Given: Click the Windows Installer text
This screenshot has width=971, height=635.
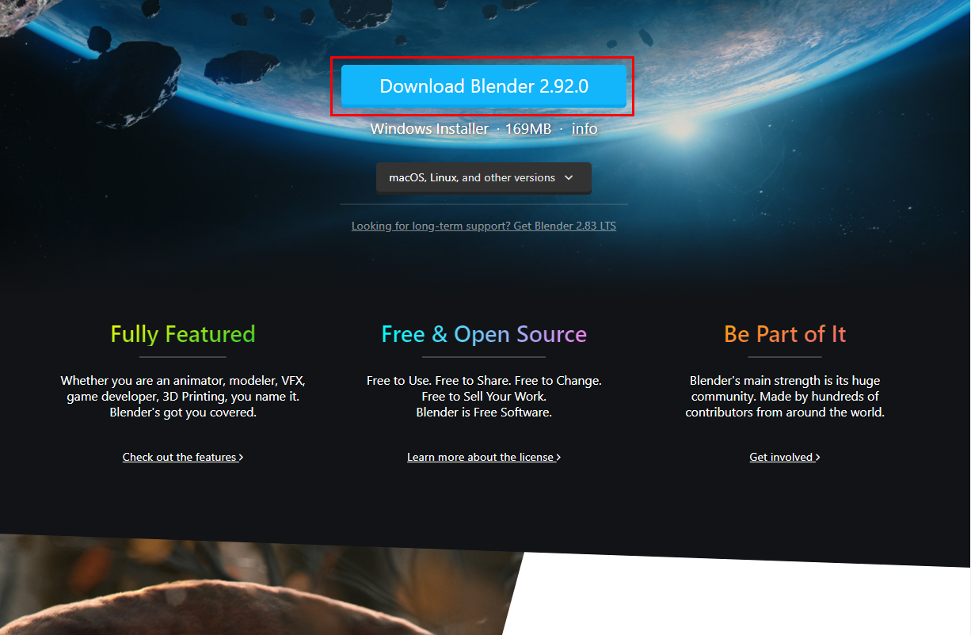Looking at the screenshot, I should point(429,128).
